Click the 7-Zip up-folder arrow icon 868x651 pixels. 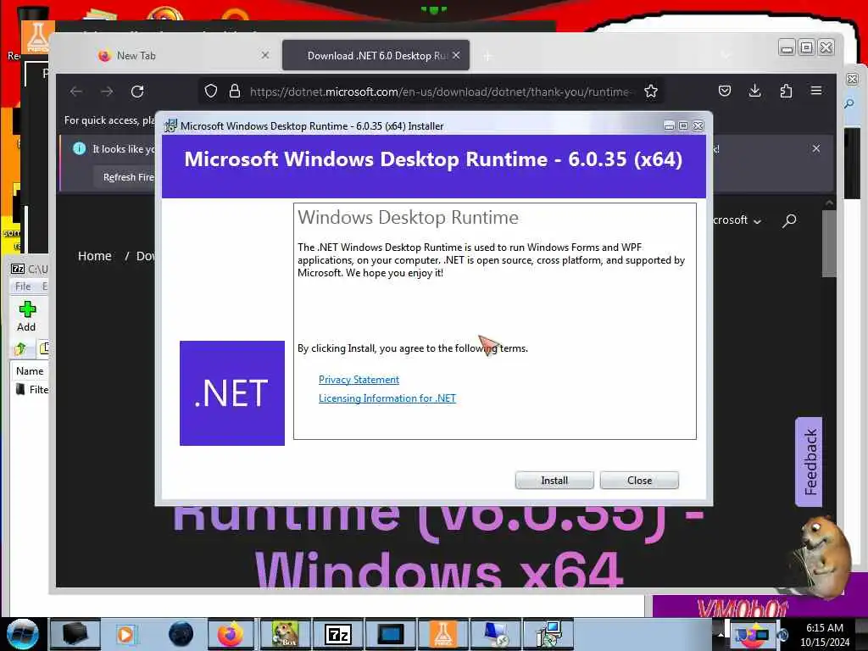pos(21,348)
